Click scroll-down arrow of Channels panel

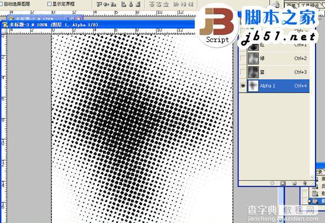(x=313, y=177)
